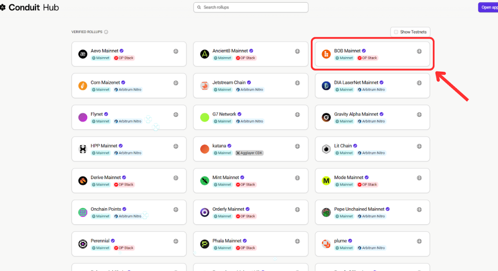Click the Conduit Hub logo
Image resolution: width=498 pixels, height=271 pixels.
pos(30,7)
